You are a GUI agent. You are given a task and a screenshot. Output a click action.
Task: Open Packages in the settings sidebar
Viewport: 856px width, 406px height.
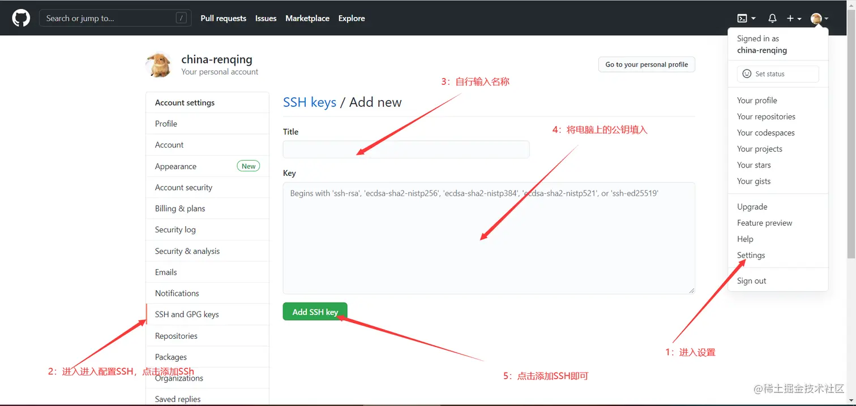pyautogui.click(x=207, y=357)
